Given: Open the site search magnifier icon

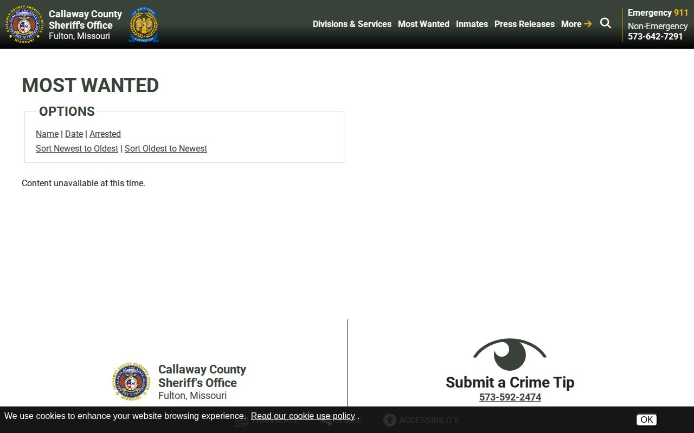Looking at the screenshot, I should pyautogui.click(x=606, y=23).
